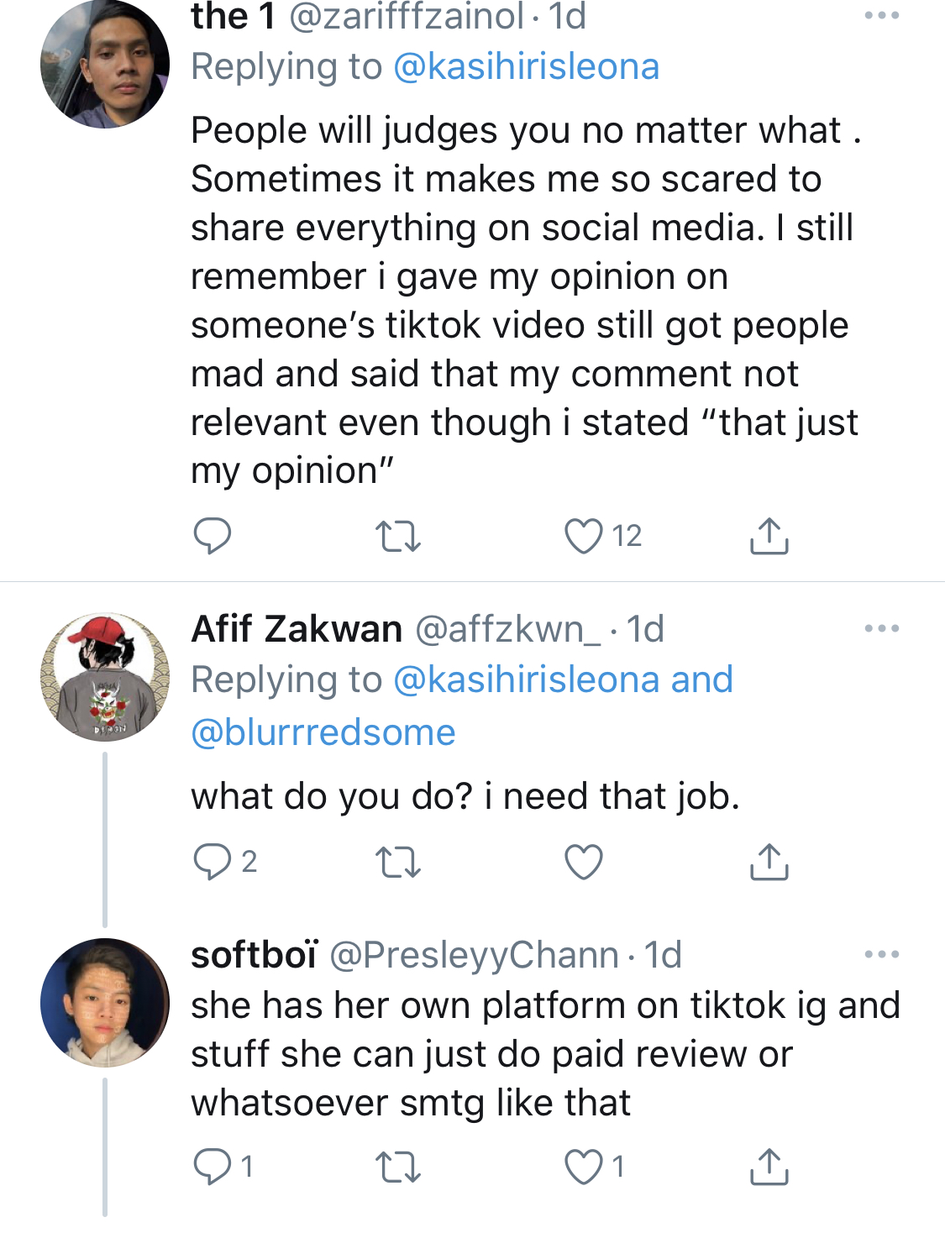945x1233 pixels.
Task: Open the @blurrredsome profile link
Action: (x=323, y=732)
